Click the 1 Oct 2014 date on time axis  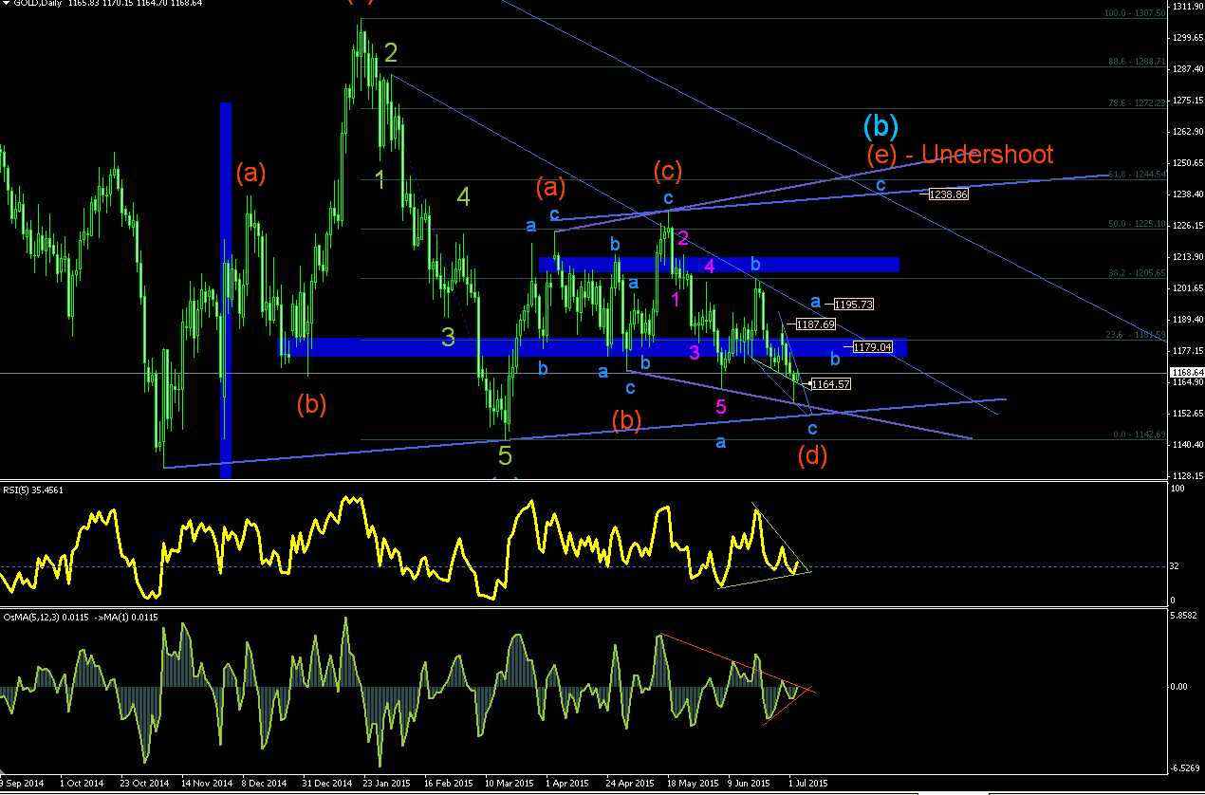81,783
